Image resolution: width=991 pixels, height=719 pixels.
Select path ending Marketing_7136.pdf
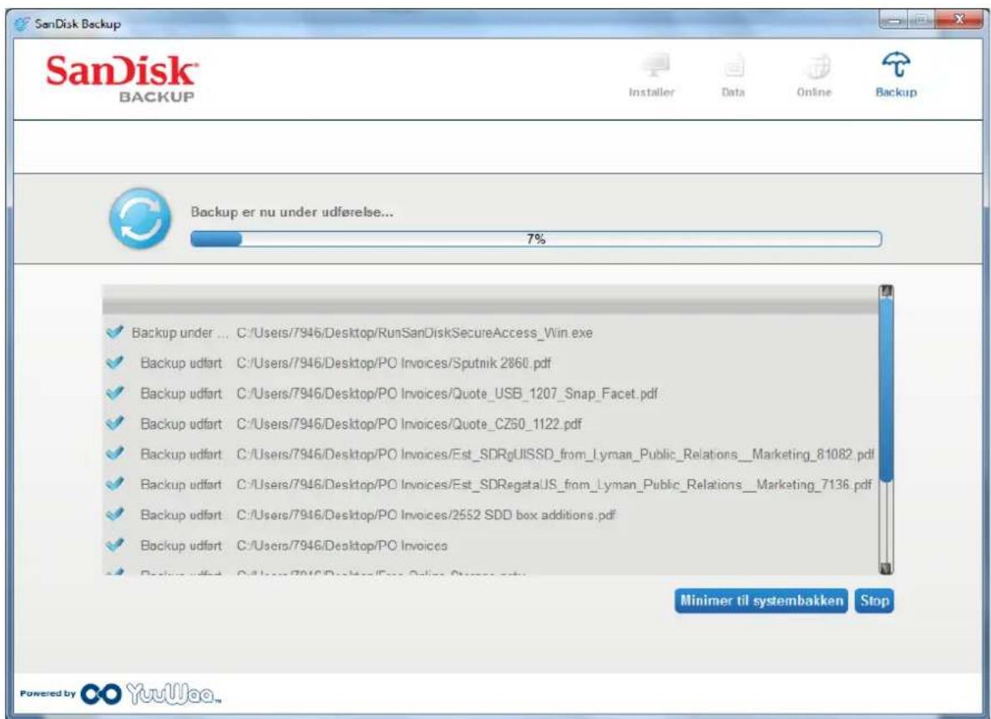[x=554, y=485]
